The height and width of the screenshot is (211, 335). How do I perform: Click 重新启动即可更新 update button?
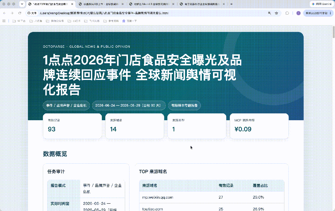pos(317,13)
